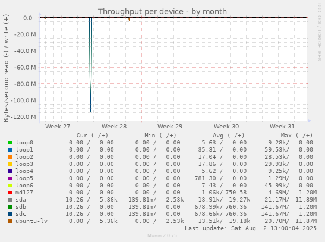Screen dimensions: 325x242
Task: Click sda's max read value '21.17M/'
Action: coord(277,200)
